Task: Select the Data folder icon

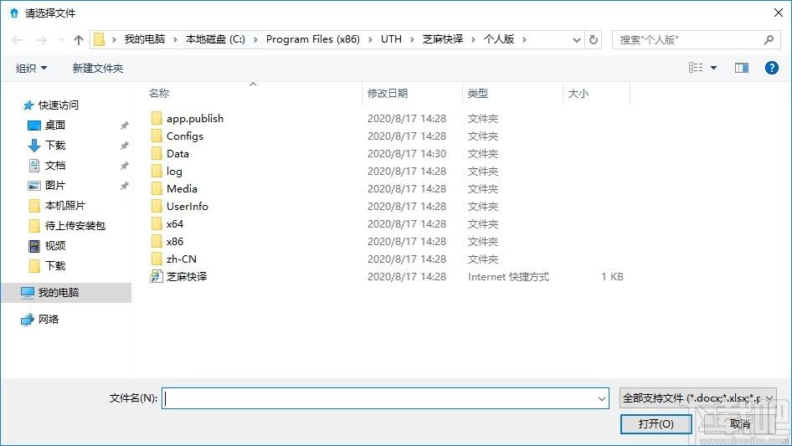Action: [157, 154]
